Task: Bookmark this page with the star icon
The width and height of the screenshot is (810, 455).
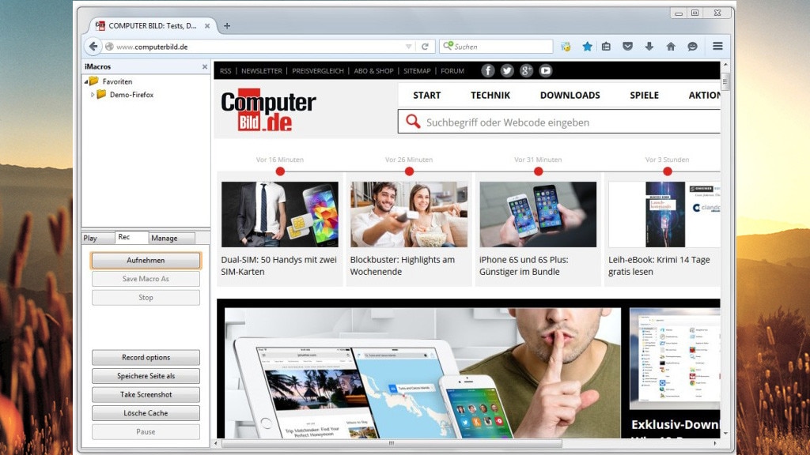Action: 587,47
